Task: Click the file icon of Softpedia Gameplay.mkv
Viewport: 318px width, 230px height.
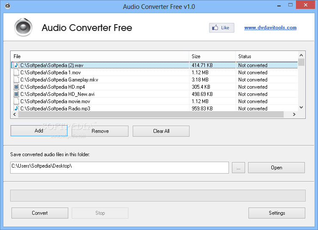Action: [16, 80]
